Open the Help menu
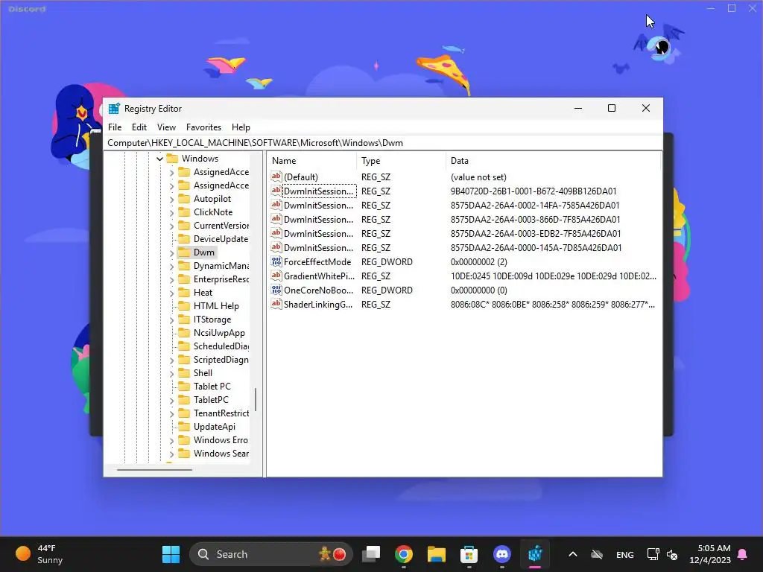Screen dimensions: 763x572 coord(241,127)
